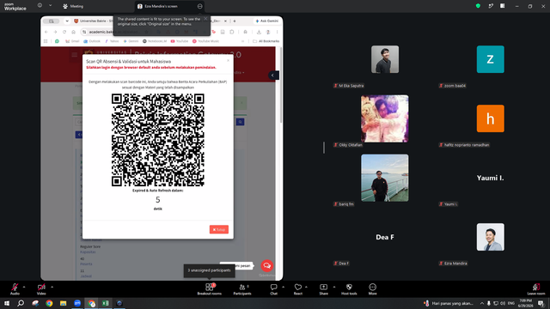Click the QR code image
The height and width of the screenshot is (309, 550).
158,140
